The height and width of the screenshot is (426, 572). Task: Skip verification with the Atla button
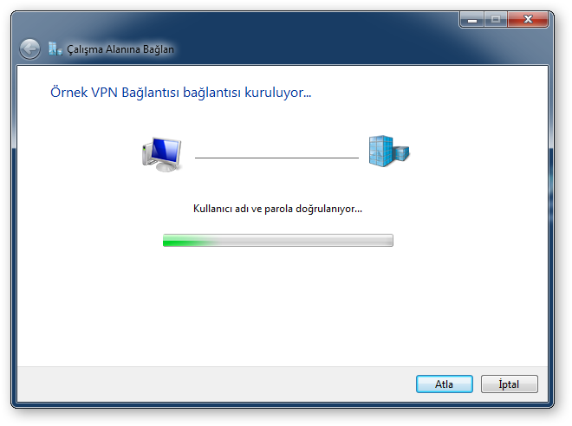click(x=445, y=384)
